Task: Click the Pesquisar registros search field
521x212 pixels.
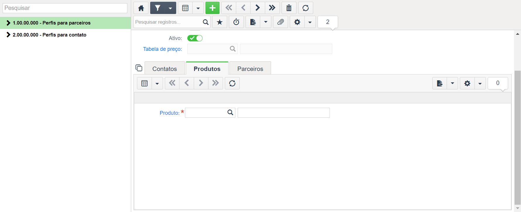Action: click(168, 22)
